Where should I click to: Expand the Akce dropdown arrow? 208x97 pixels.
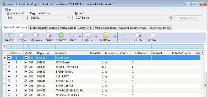coord(80,37)
